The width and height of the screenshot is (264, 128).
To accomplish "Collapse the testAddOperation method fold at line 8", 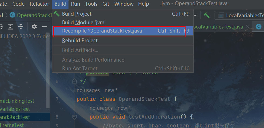I will point(74,117).
